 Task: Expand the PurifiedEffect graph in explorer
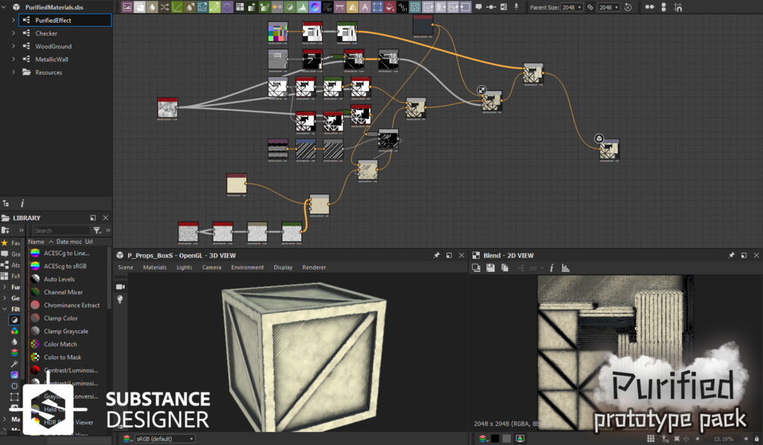click(13, 20)
